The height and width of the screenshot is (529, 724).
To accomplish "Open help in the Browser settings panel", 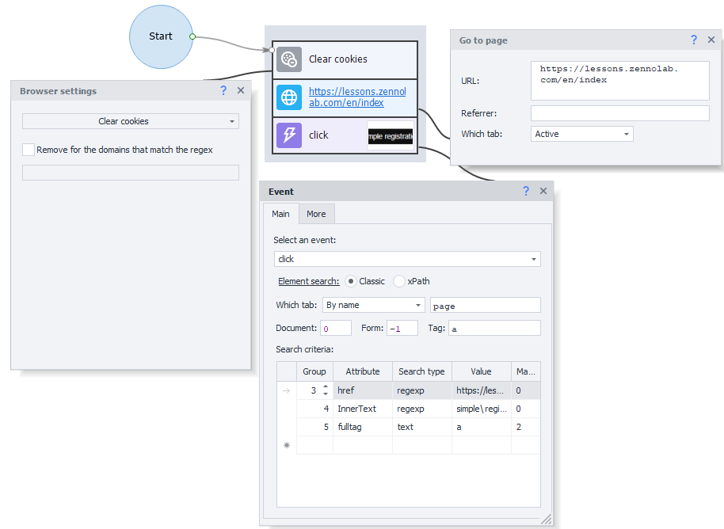I will point(223,91).
